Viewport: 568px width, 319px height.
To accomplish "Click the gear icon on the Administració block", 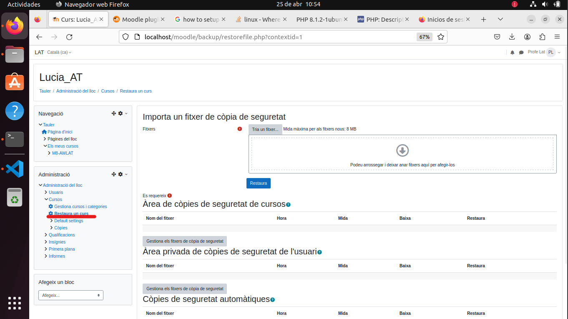I will point(120,174).
